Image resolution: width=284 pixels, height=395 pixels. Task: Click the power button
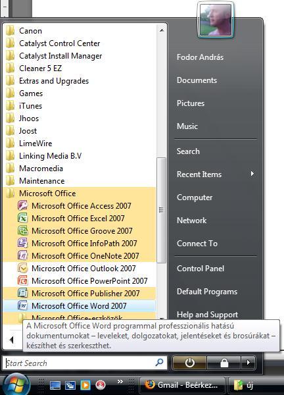pyautogui.click(x=189, y=363)
